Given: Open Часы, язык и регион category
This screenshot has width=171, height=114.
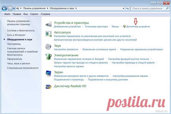Looking at the screenshot, I should (x=19, y=64).
